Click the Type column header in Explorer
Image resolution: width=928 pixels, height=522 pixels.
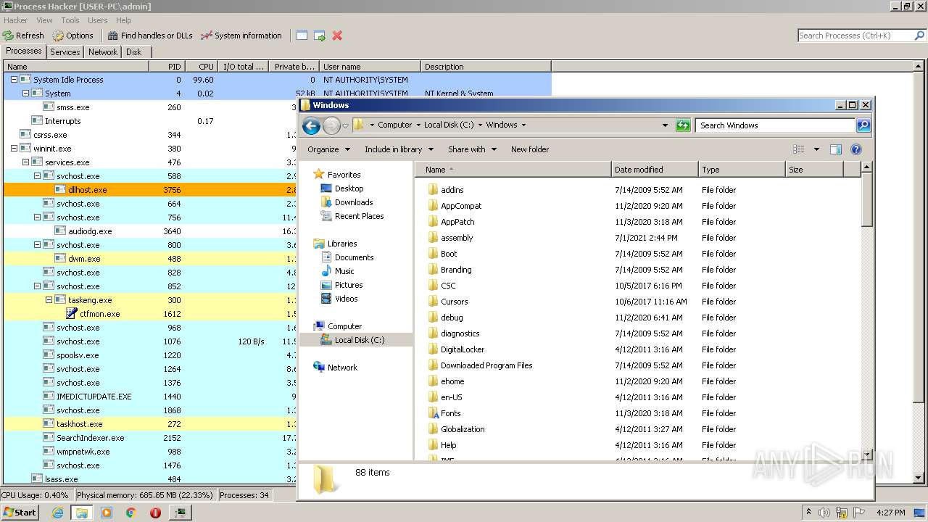742,170
